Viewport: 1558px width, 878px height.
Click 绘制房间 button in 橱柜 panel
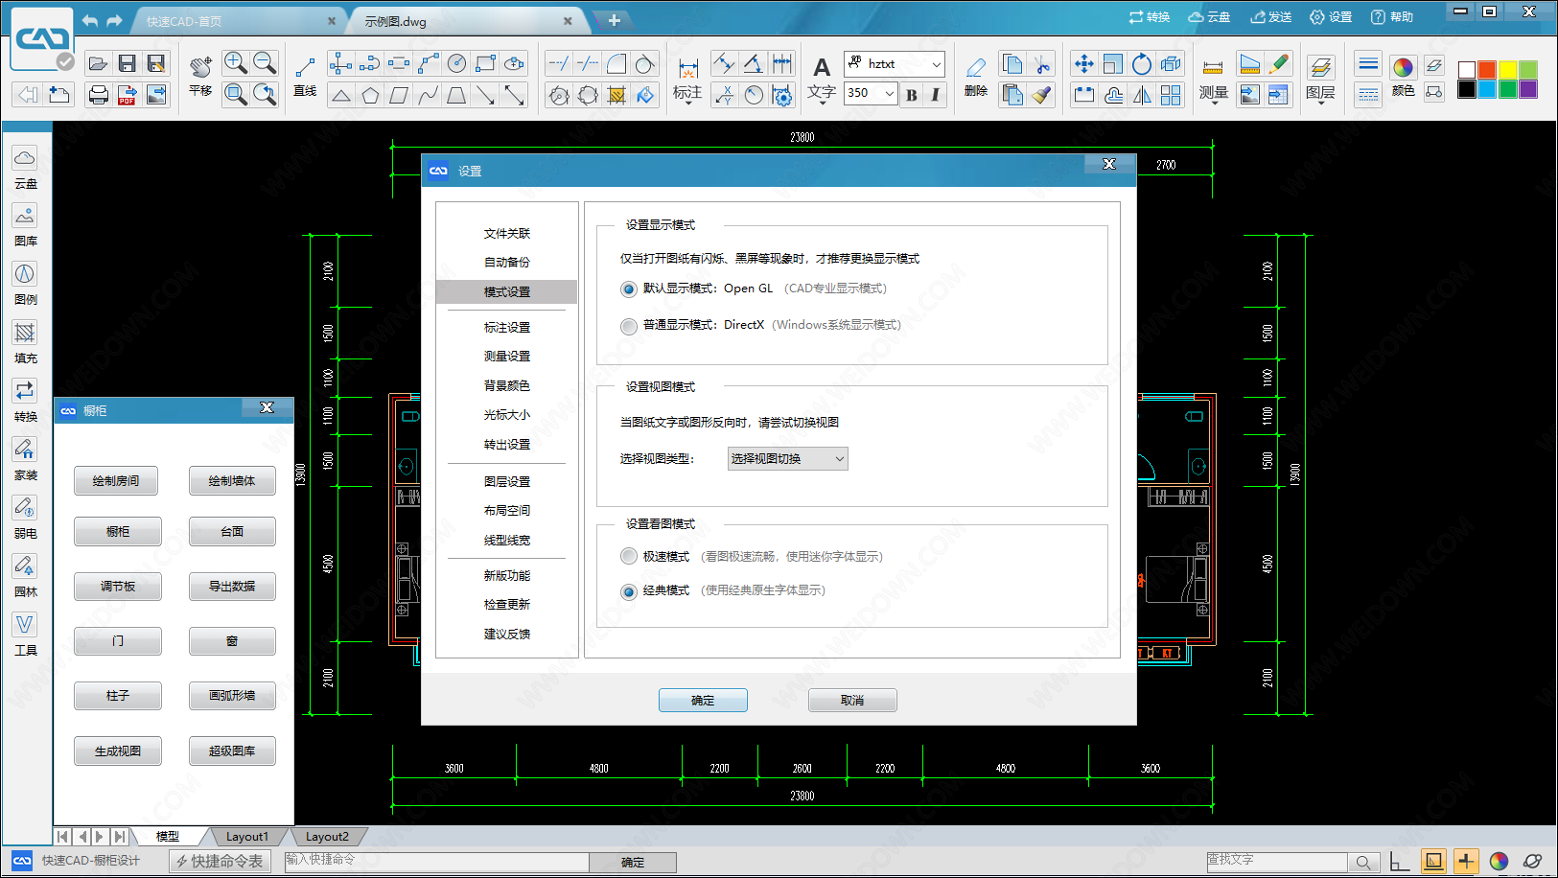116,481
